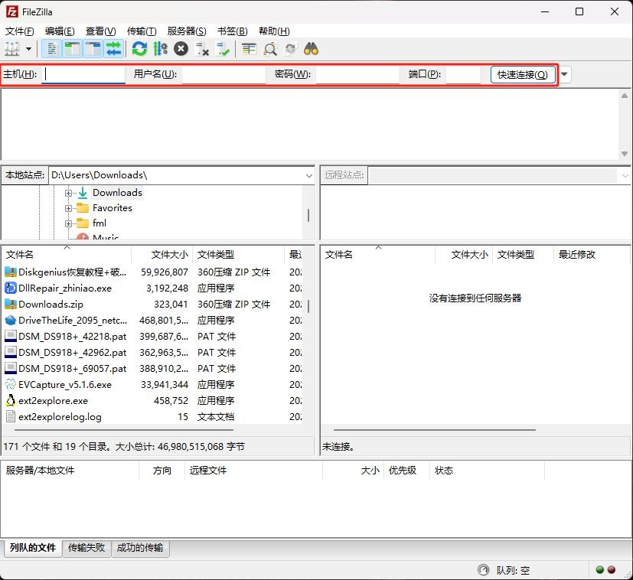
Task: Click the queue 服务器/本地文件 column header
Action: pos(70,471)
